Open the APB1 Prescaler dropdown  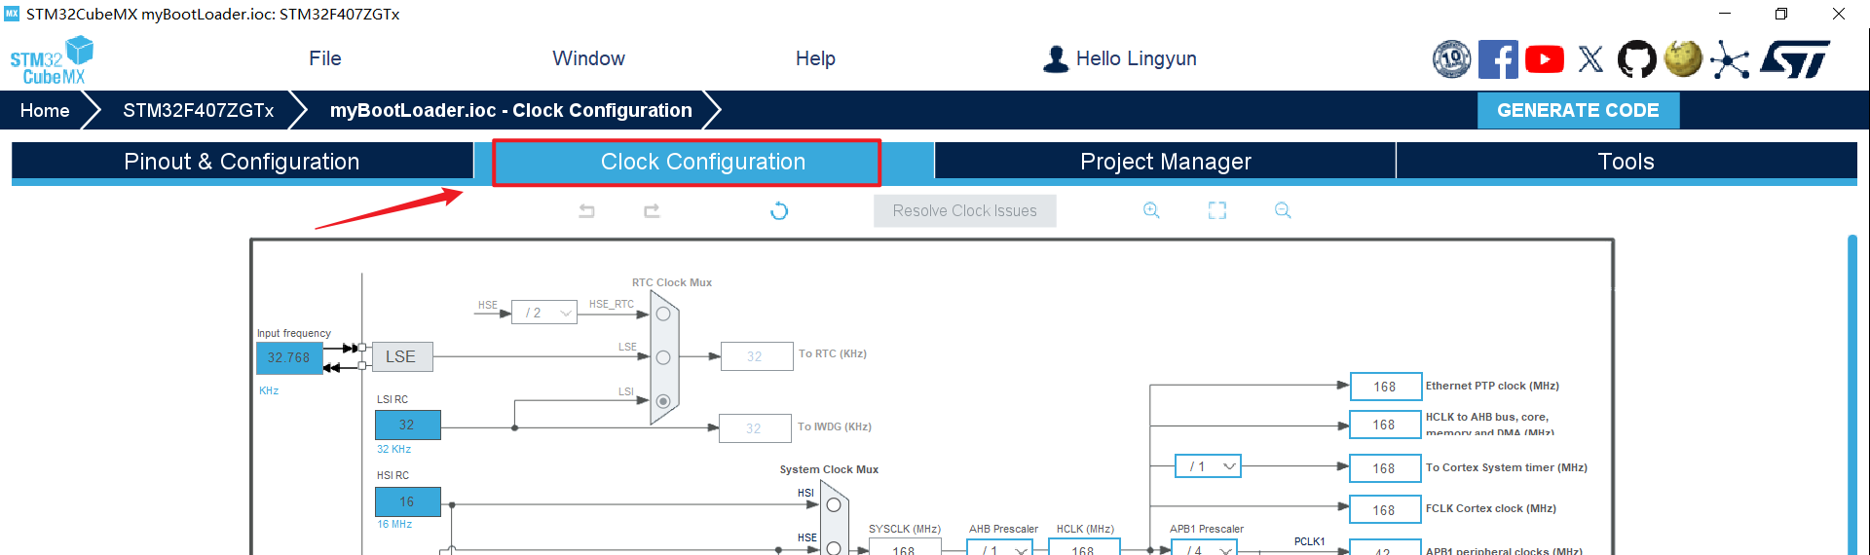point(1205,548)
